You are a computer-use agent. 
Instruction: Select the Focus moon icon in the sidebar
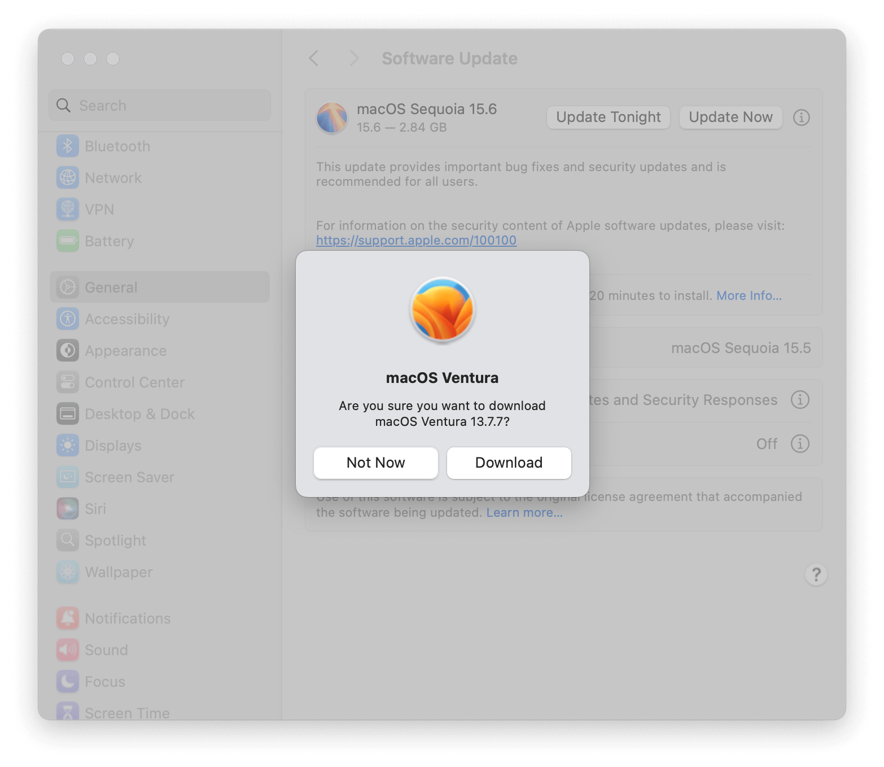pos(68,682)
